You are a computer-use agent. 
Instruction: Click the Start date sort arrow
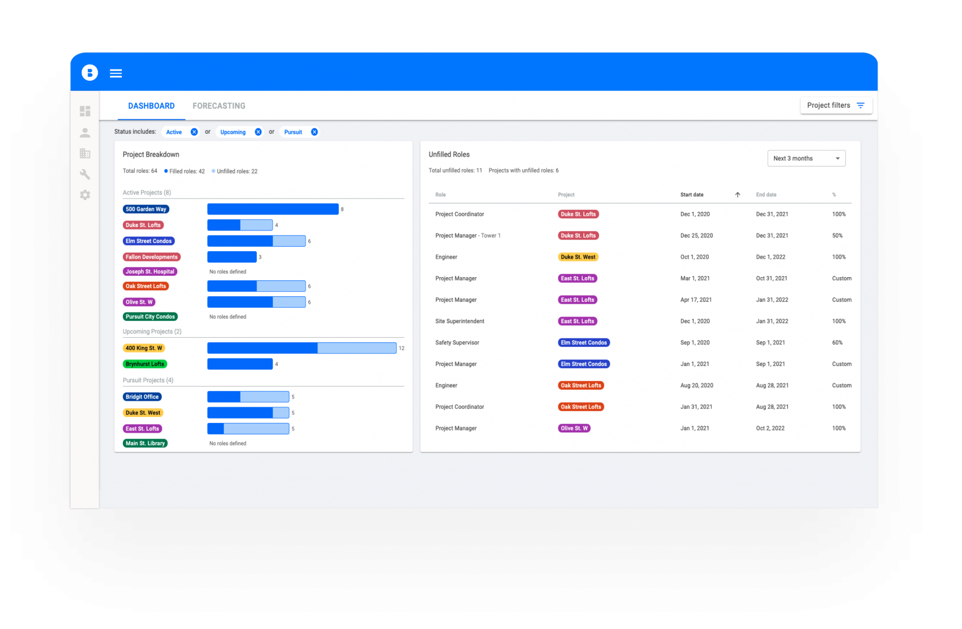click(738, 194)
